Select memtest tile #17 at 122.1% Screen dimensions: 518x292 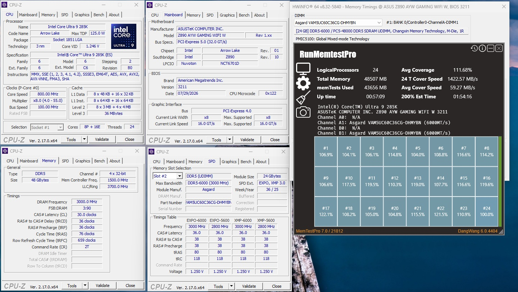pos(326,211)
